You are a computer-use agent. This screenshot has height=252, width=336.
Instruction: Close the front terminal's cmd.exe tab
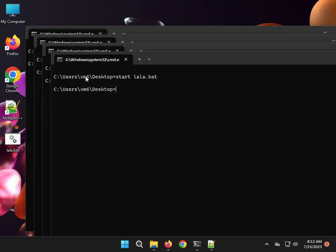click(x=126, y=59)
